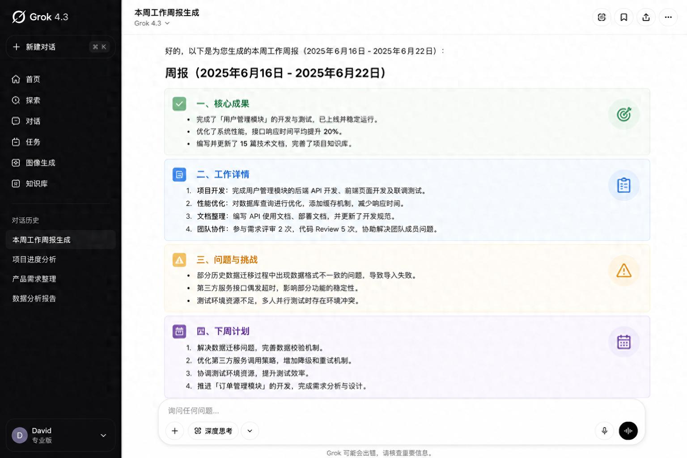Click the 二、工作详情 heading

(x=223, y=174)
